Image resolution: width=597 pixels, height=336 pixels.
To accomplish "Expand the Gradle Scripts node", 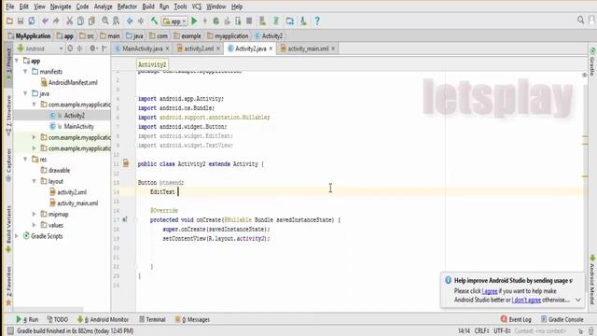I will coord(17,236).
